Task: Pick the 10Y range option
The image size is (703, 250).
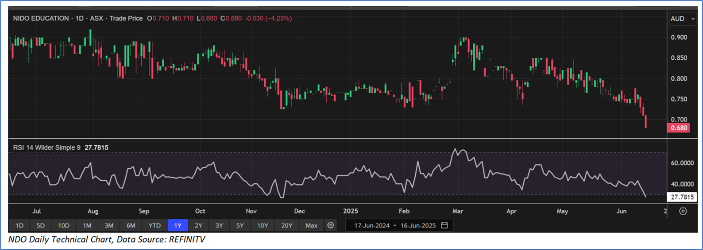Action: click(263, 225)
